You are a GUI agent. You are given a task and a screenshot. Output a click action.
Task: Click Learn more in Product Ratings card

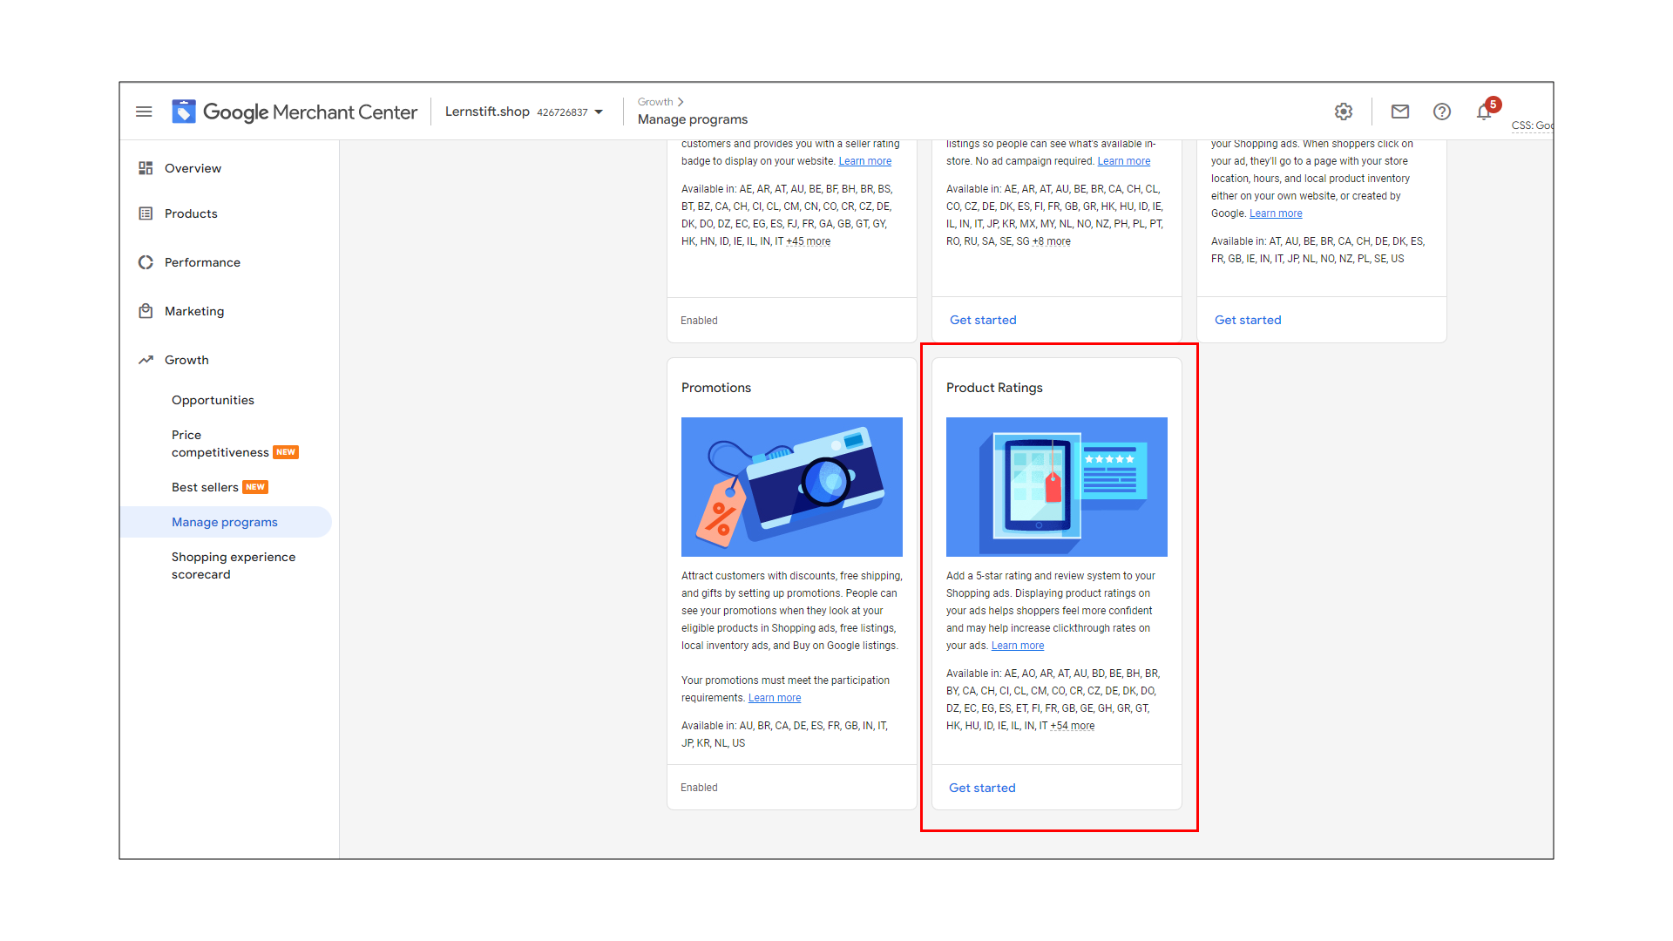pyautogui.click(x=1018, y=646)
